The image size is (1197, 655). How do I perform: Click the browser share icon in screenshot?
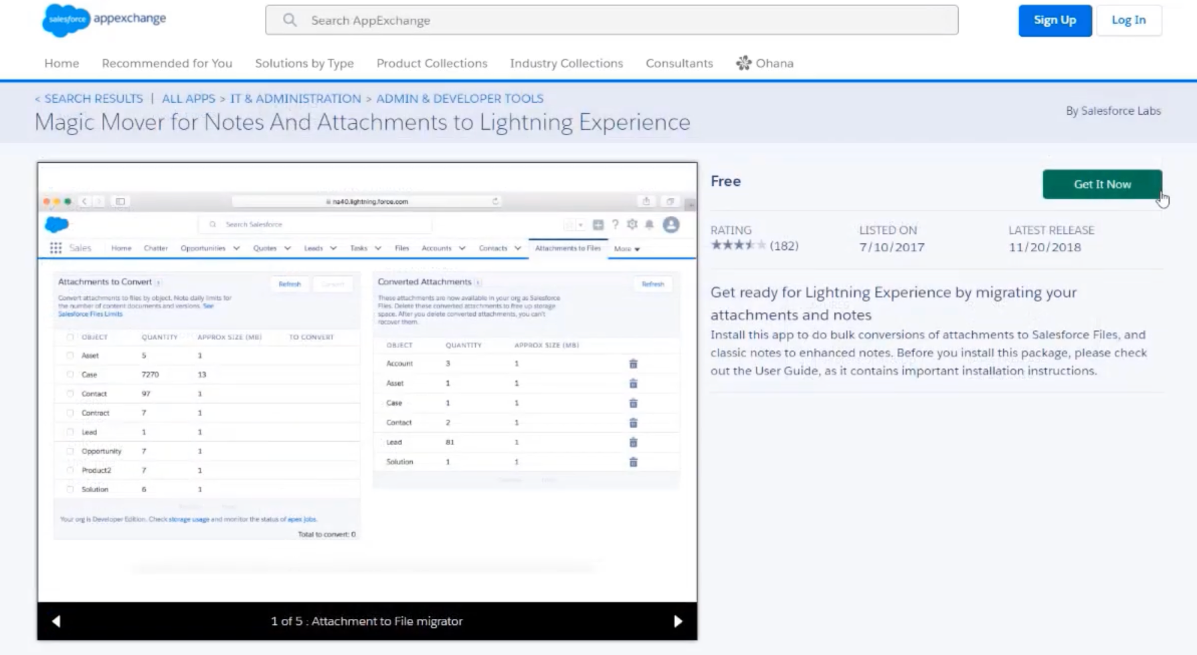coord(646,201)
